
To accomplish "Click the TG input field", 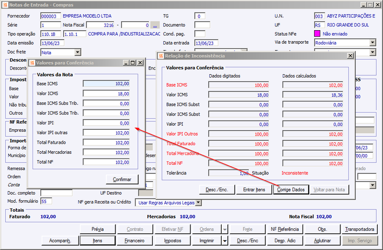I will 200,16.
